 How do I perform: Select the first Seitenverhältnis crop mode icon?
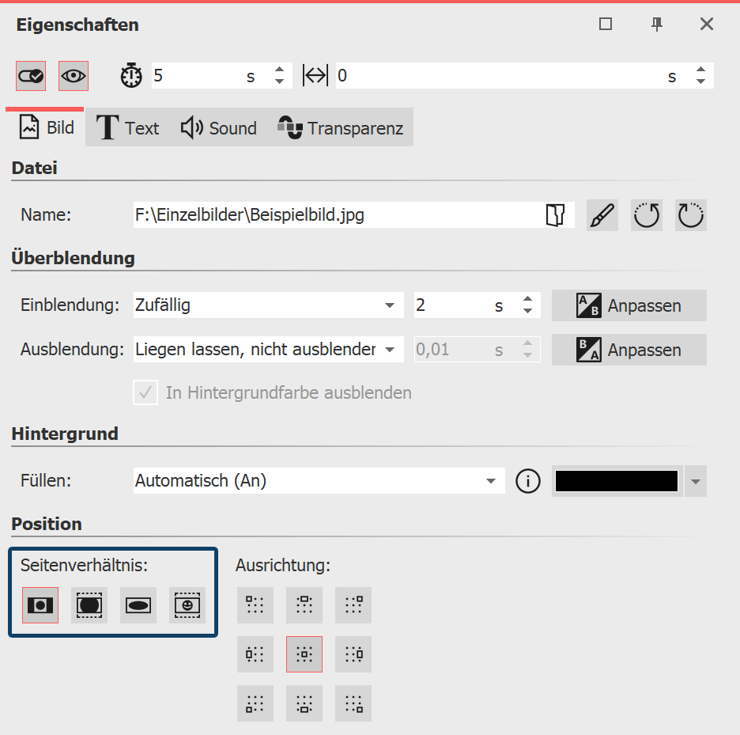click(x=40, y=604)
